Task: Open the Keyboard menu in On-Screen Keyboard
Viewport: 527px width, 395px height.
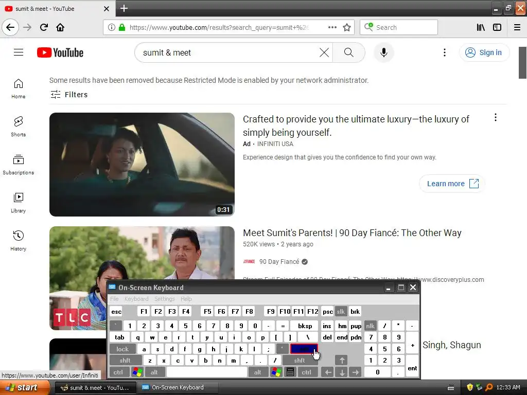Action: [136, 299]
